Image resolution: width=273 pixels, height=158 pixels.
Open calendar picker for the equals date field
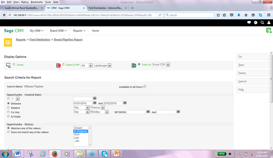coord(94,98)
